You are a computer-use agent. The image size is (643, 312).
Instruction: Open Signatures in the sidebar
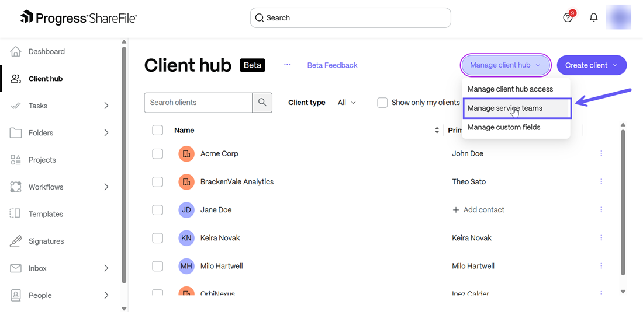[46, 241]
